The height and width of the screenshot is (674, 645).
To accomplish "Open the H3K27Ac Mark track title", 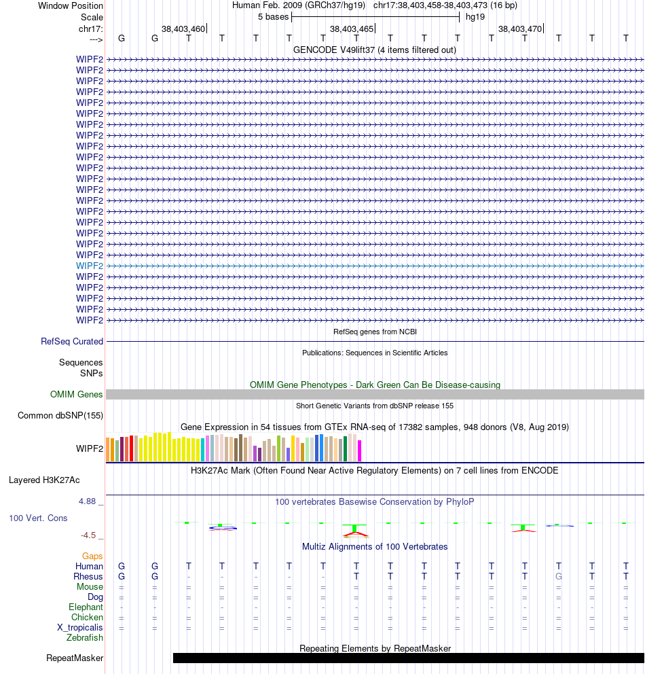I will pyautogui.click(x=375, y=470).
